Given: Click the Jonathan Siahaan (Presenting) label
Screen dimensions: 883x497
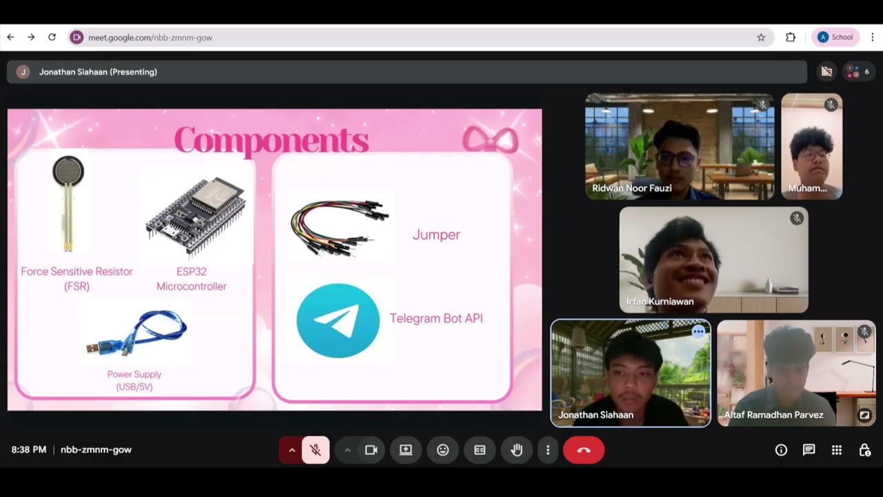Looking at the screenshot, I should click(x=98, y=72).
